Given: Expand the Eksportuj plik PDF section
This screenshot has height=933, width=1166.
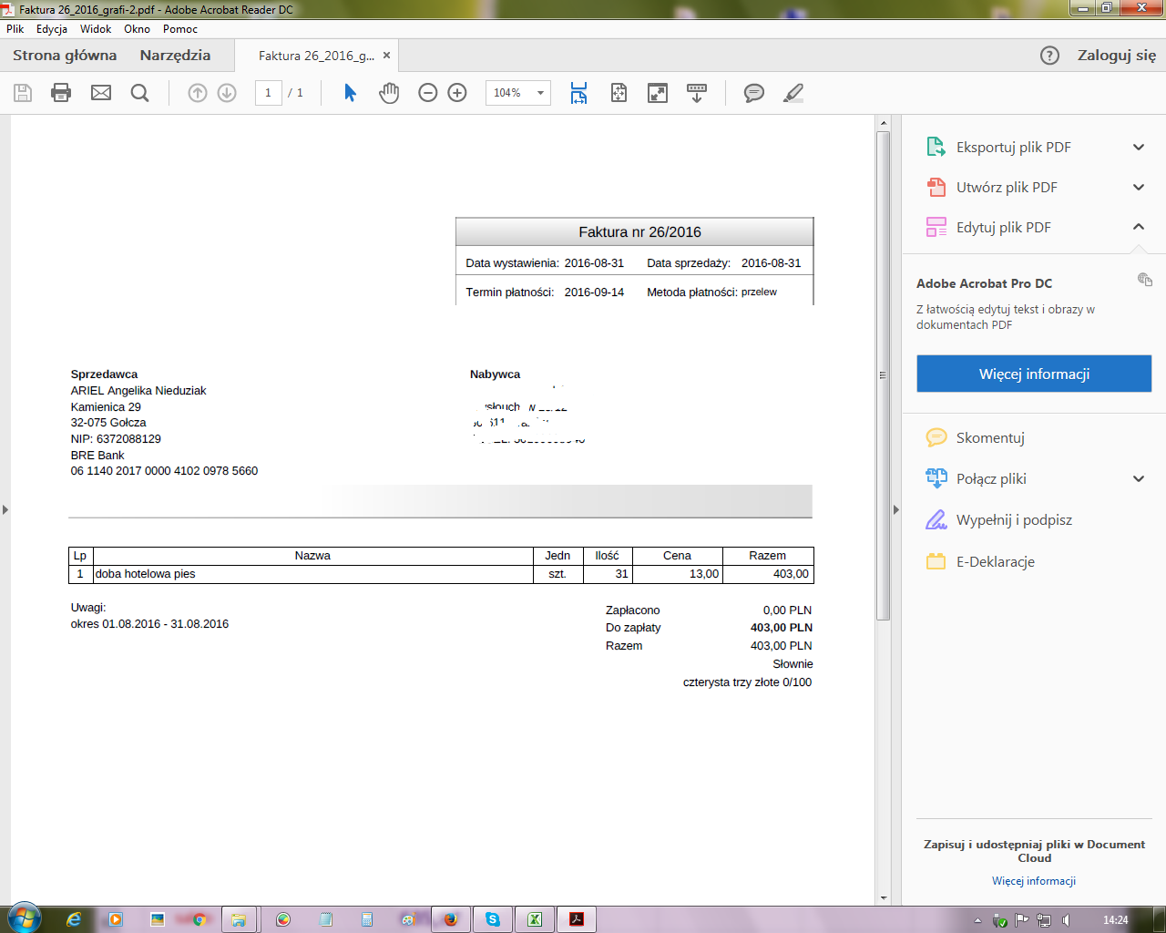Looking at the screenshot, I should click(1138, 147).
